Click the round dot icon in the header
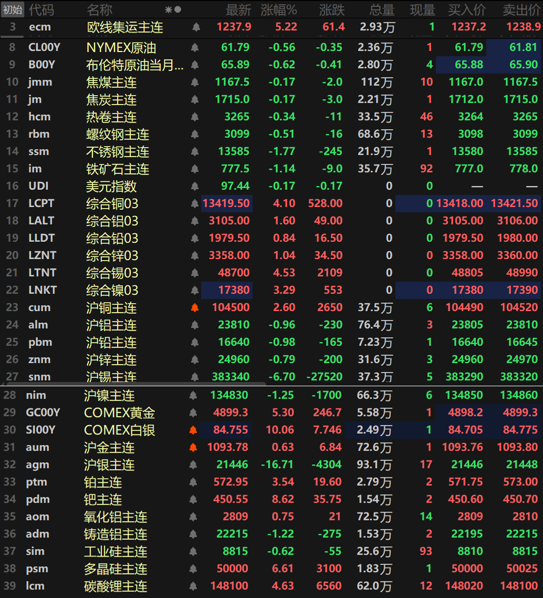This screenshot has height=598, width=543. tap(178, 9)
